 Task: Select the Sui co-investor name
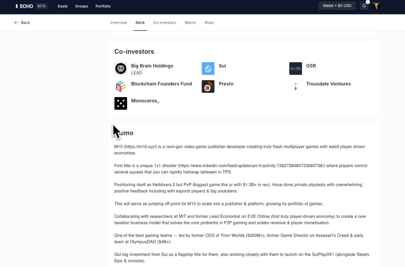222,66
